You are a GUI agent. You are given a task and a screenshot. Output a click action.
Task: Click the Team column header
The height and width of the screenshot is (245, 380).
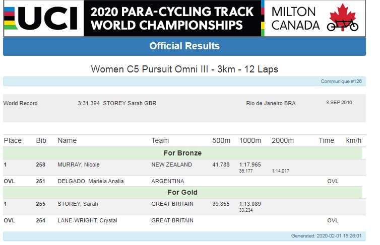click(x=160, y=140)
